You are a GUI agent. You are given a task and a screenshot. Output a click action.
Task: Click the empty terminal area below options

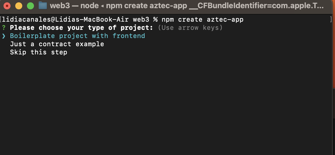[167, 102]
